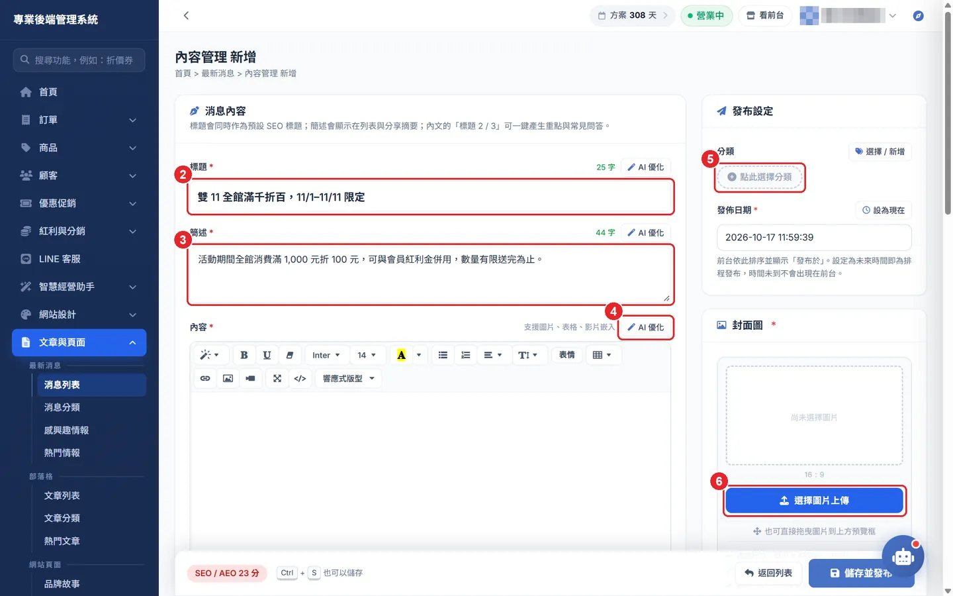Click the compass icon at top right
The height and width of the screenshot is (596, 953).
pyautogui.click(x=918, y=15)
